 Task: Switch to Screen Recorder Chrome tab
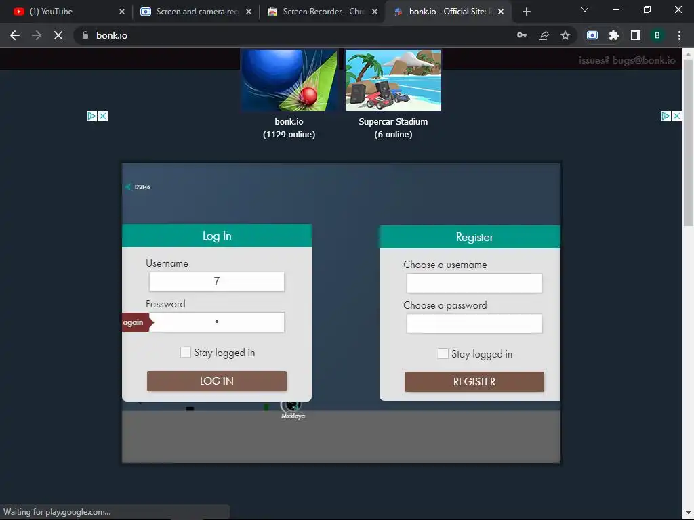tap(323, 12)
